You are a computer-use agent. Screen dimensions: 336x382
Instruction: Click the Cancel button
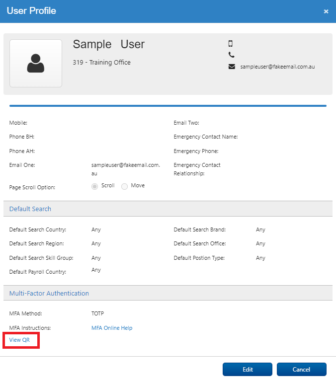(x=302, y=369)
